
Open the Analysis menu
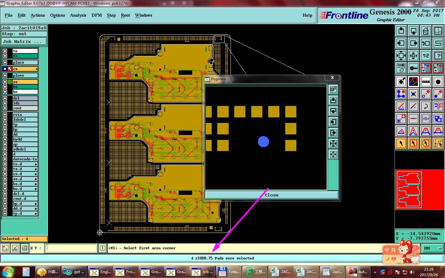(x=78, y=15)
